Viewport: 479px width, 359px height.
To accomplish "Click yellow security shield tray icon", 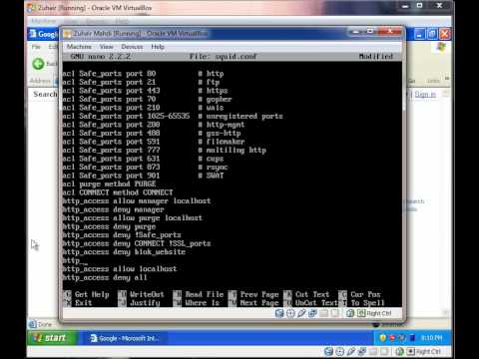I will (383, 338).
